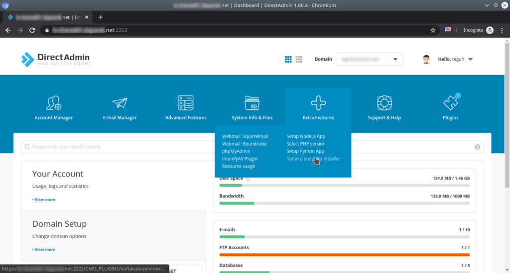This screenshot has width=510, height=273.
Task: Go back to the previous page
Action: (8, 30)
